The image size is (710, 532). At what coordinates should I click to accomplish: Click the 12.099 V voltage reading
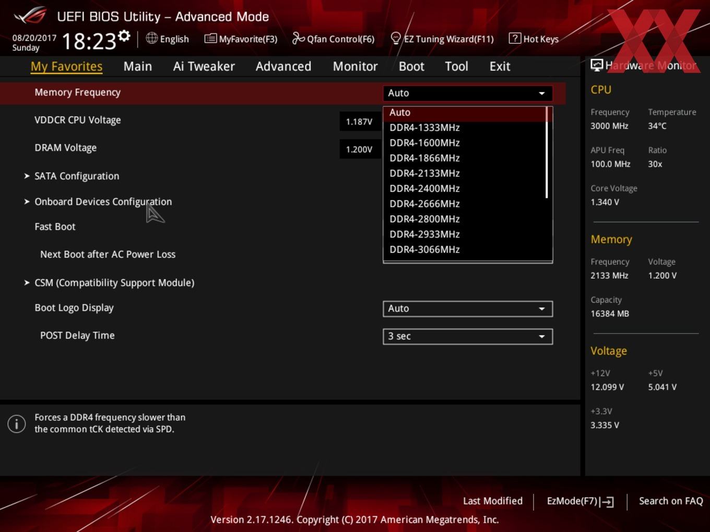[x=607, y=388]
